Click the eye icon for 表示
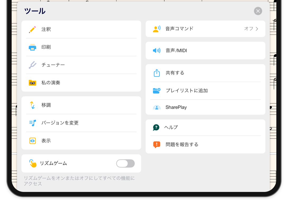 click(33, 141)
